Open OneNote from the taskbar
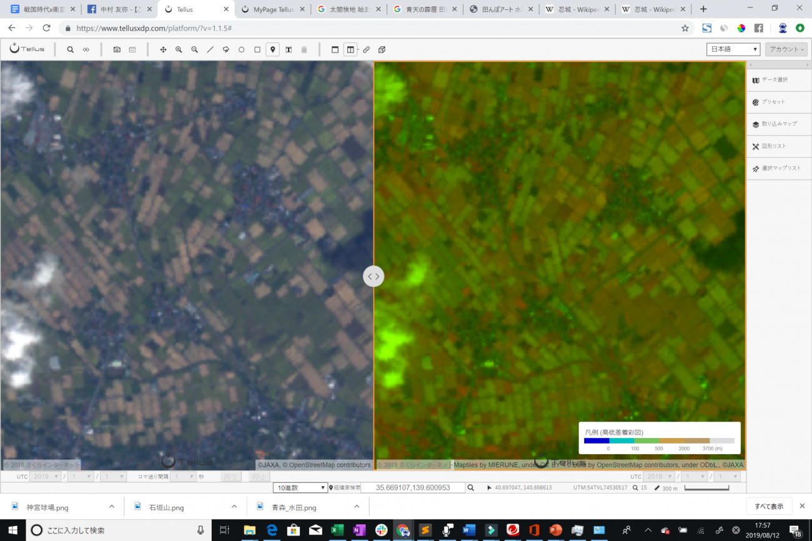The width and height of the screenshot is (812, 541). pos(359,530)
